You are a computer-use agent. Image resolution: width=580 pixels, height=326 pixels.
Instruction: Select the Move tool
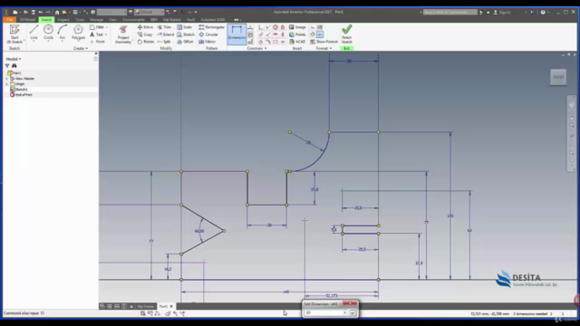(145, 27)
